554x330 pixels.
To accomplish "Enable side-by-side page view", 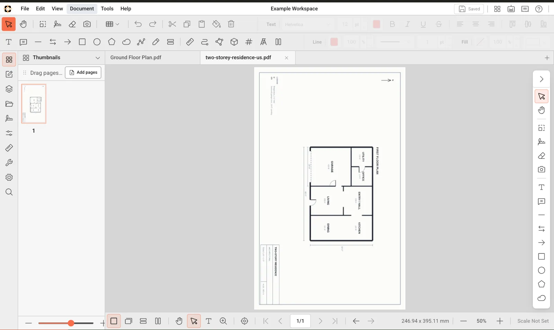I will [158, 321].
